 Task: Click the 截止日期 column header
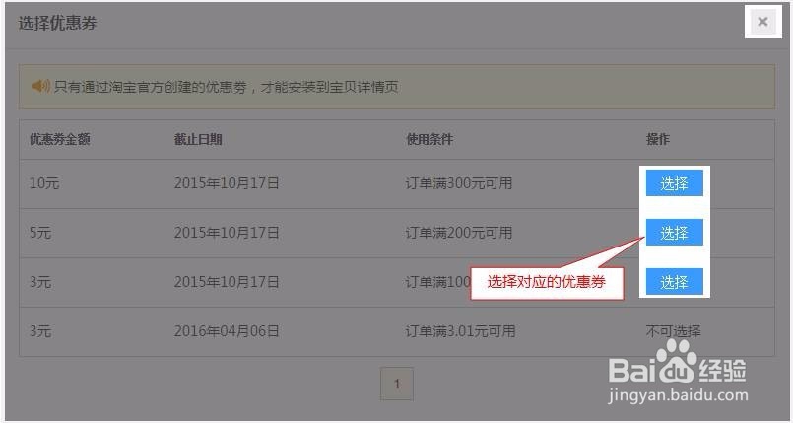tap(198, 139)
